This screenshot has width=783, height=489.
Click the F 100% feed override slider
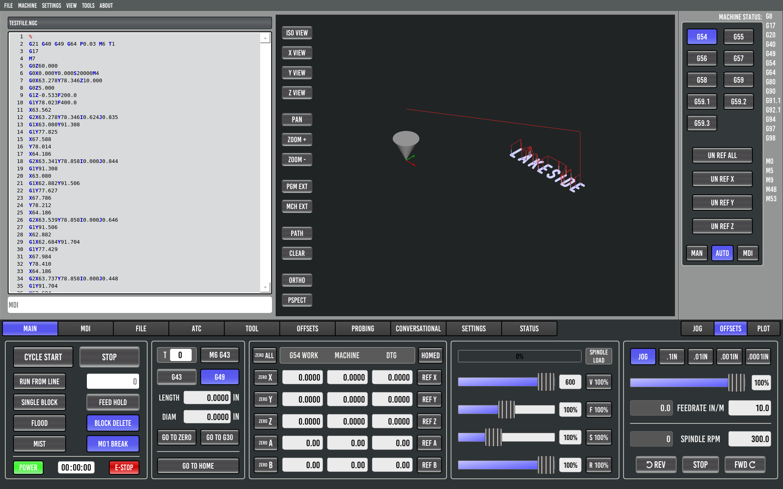506,410
